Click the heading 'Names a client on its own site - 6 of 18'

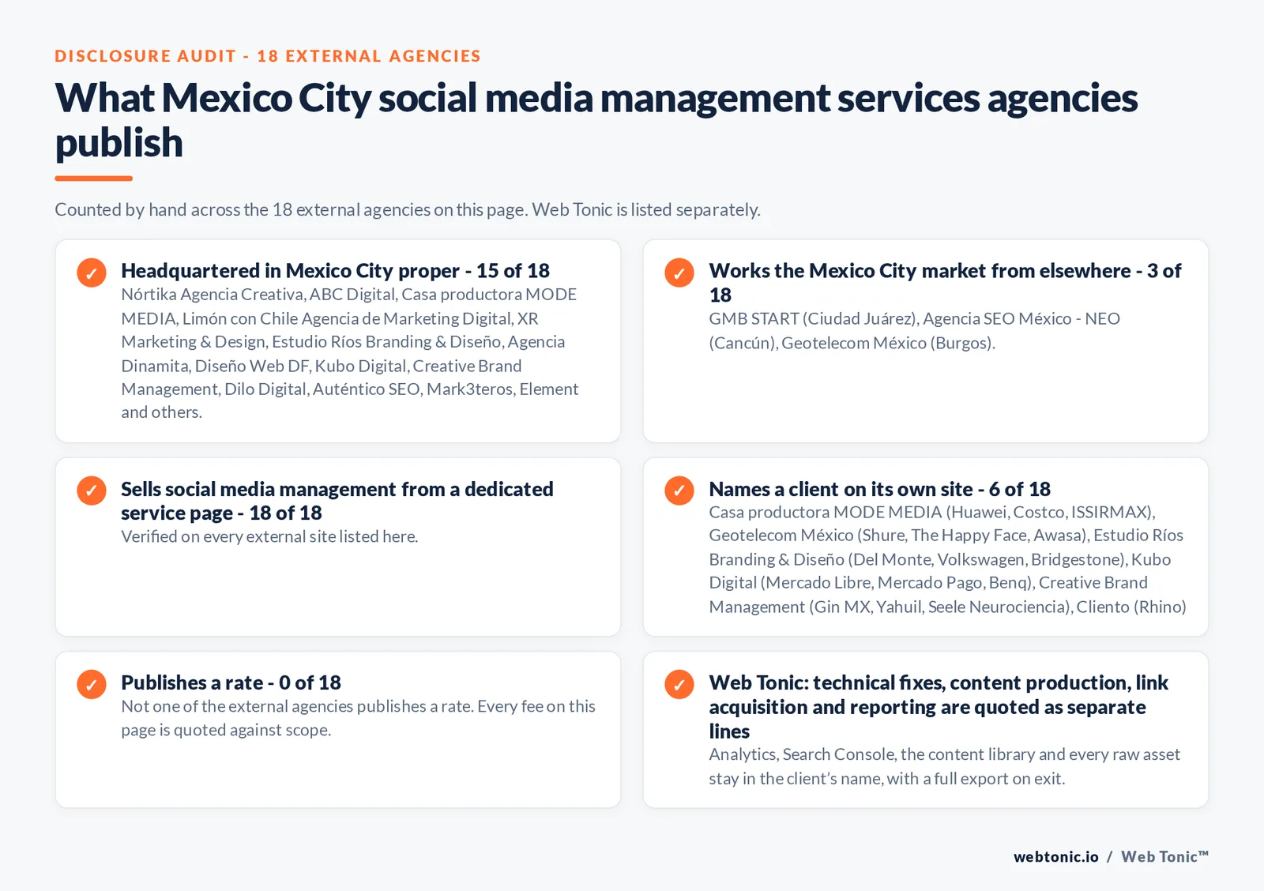click(879, 489)
